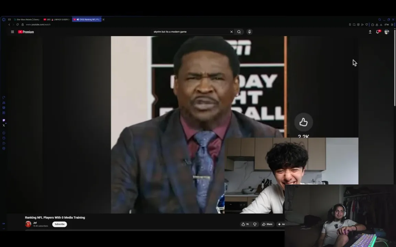Click the play icon in the address bar
396x247 pixels.
[x=362, y=24]
